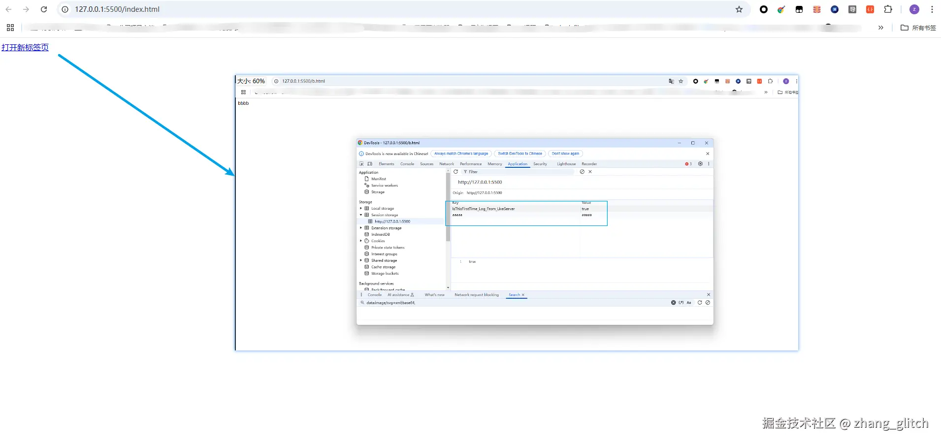Viewport: 941px width, 443px height.
Task: Refresh the session storage table
Action: [x=455, y=172]
